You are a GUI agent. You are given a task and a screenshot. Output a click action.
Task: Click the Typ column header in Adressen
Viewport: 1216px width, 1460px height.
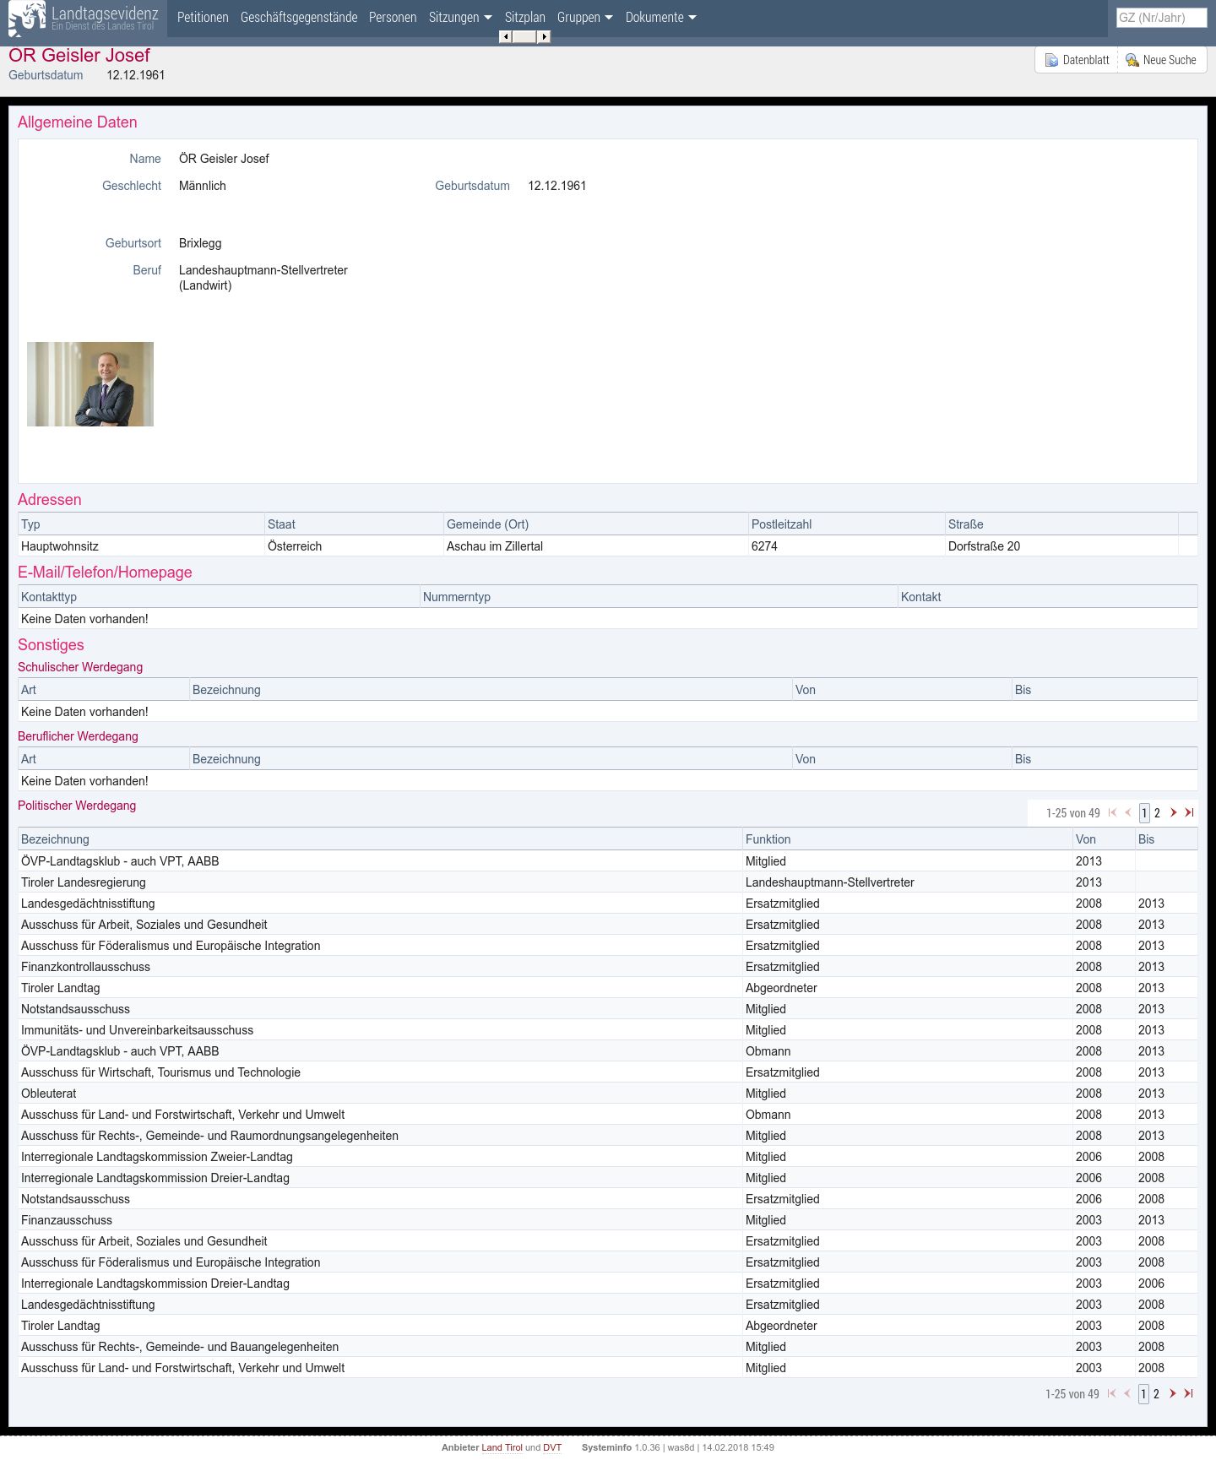[x=141, y=524]
